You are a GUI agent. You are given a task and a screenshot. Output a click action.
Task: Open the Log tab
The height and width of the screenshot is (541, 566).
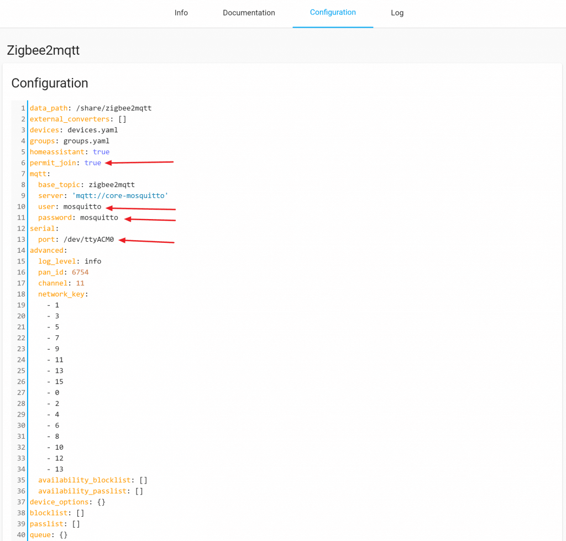click(x=397, y=13)
